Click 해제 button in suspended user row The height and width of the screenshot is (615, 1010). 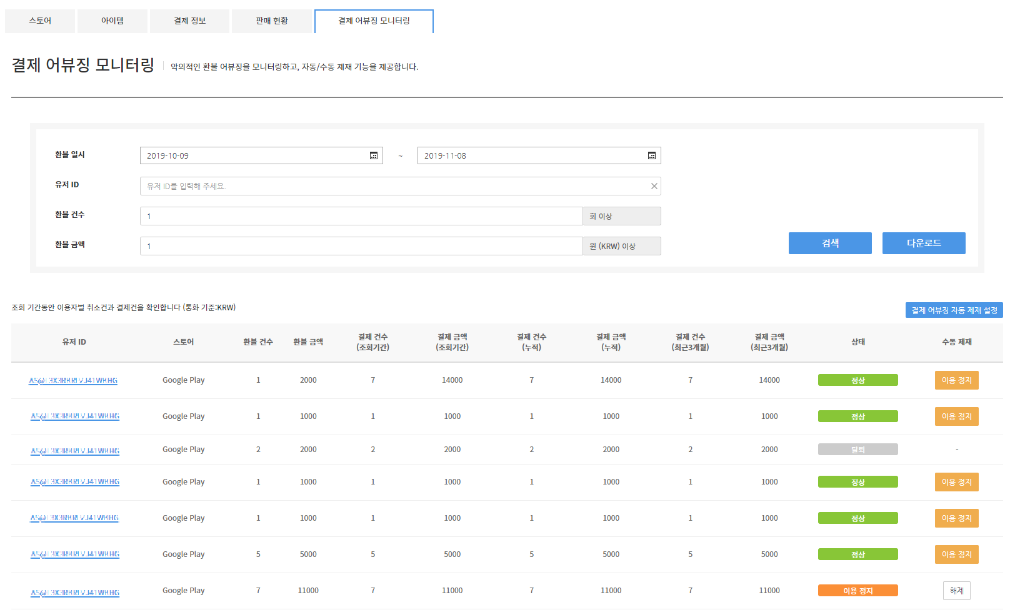tap(957, 591)
